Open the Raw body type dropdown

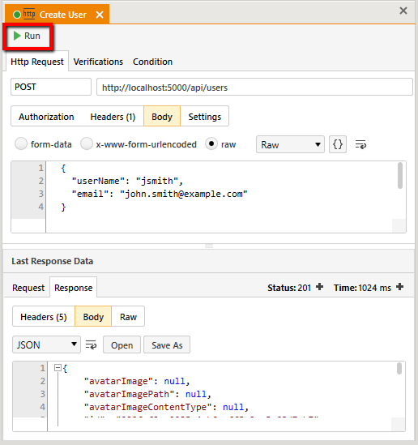(290, 144)
